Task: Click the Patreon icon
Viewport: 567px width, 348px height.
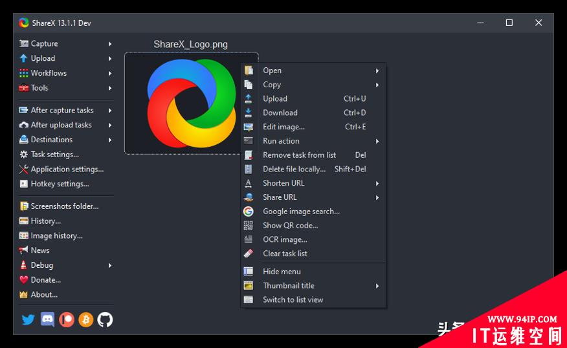Action: 67,320
